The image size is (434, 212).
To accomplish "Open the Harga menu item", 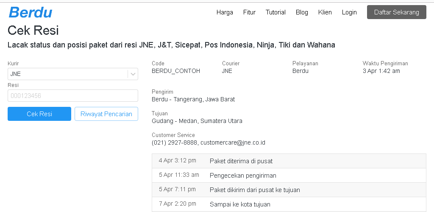I will tap(225, 12).
